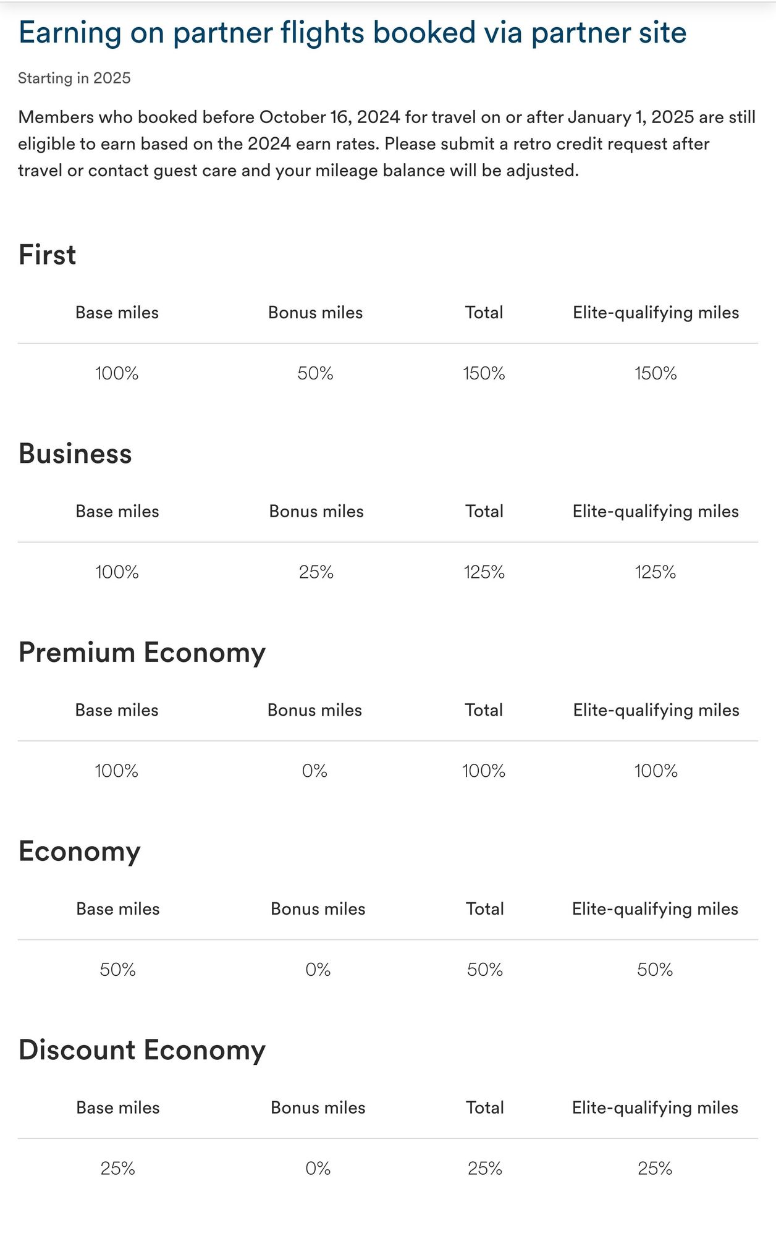Click 'Base miles' column header in First table

pos(117,313)
